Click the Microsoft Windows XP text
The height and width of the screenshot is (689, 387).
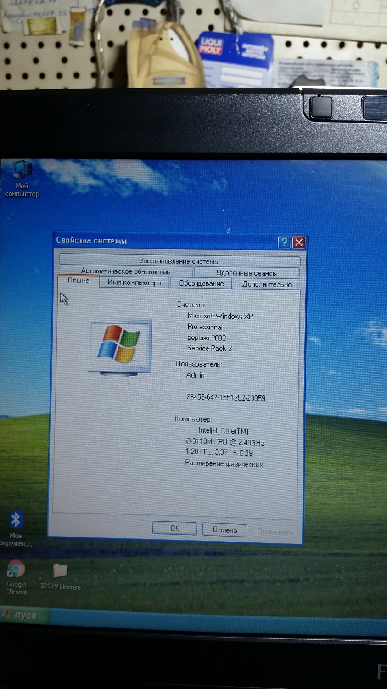click(220, 316)
